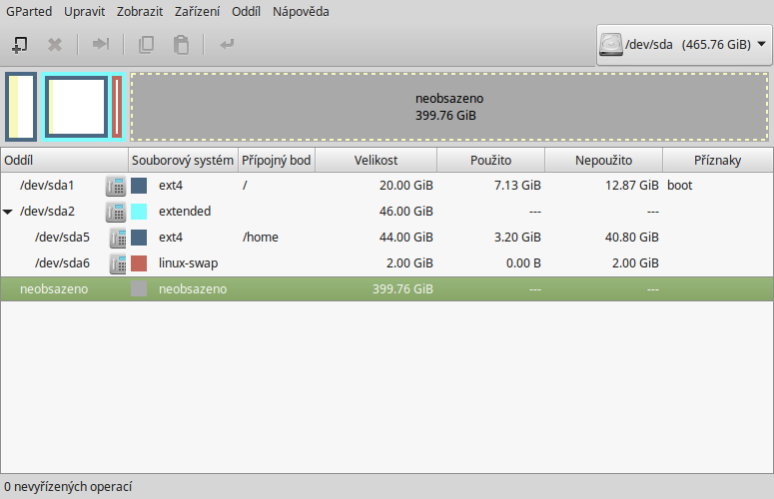Click the '0 nevyřízených operací' status bar text

tap(68, 487)
